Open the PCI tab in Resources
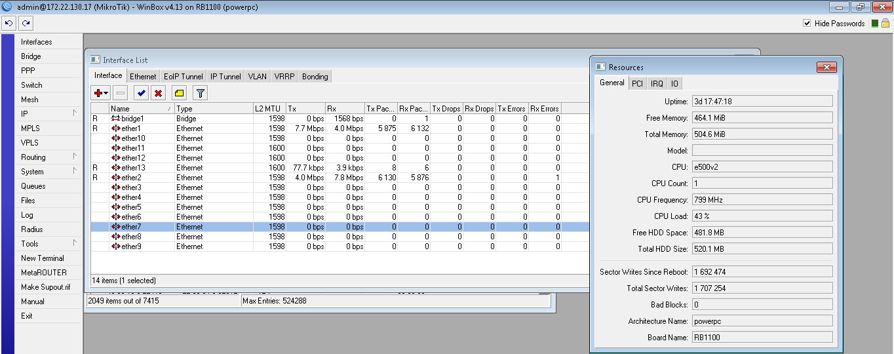This screenshot has height=354, width=894. point(637,84)
